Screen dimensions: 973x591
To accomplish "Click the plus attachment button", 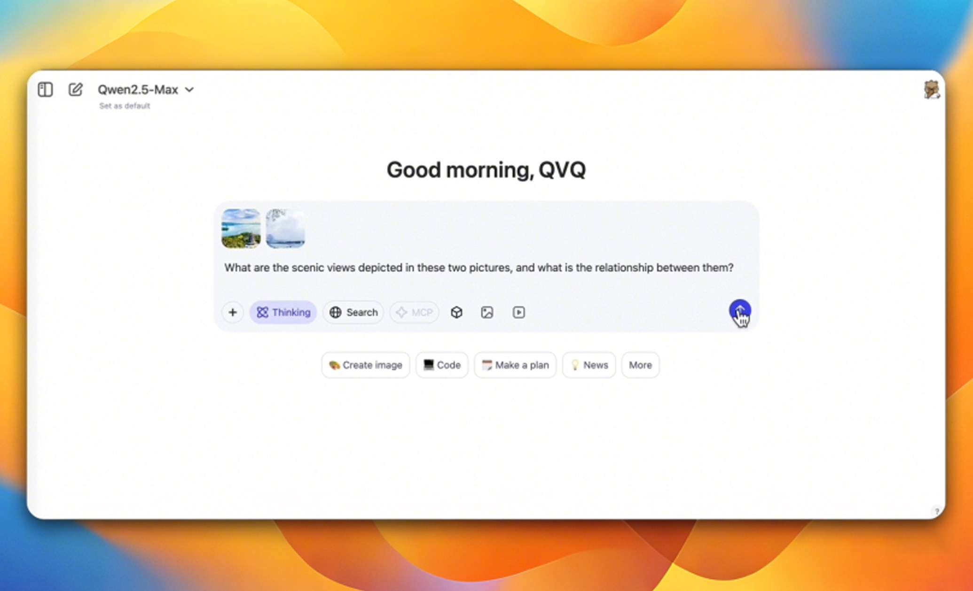I will [232, 312].
